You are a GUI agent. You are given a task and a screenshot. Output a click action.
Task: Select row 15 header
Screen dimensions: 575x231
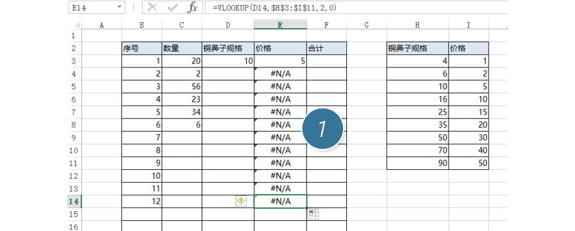[73, 214]
